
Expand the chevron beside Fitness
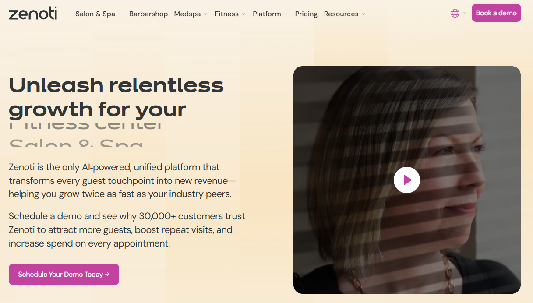[244, 14]
